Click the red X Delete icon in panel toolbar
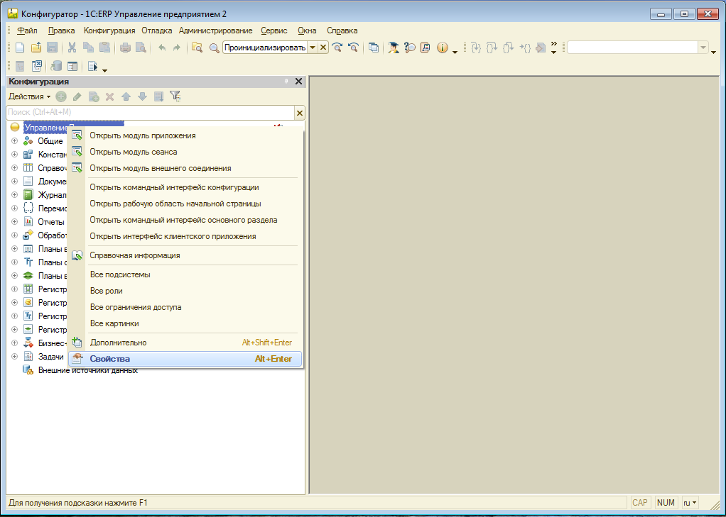The height and width of the screenshot is (517, 726). (x=109, y=96)
